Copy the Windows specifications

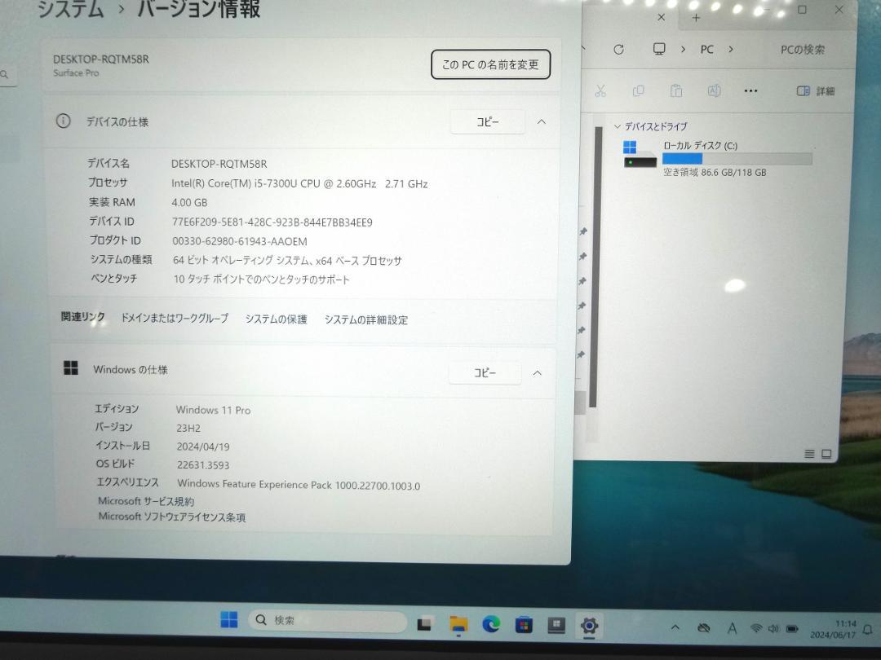[485, 372]
